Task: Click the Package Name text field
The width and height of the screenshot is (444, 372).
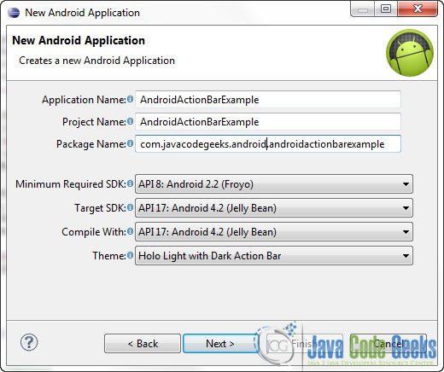Action: coord(268,144)
